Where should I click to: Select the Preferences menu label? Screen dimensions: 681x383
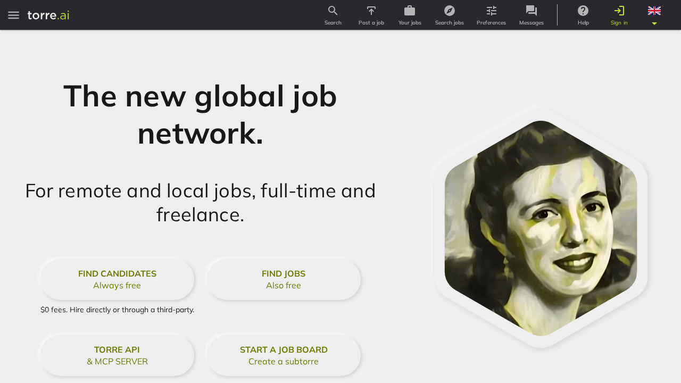491,23
